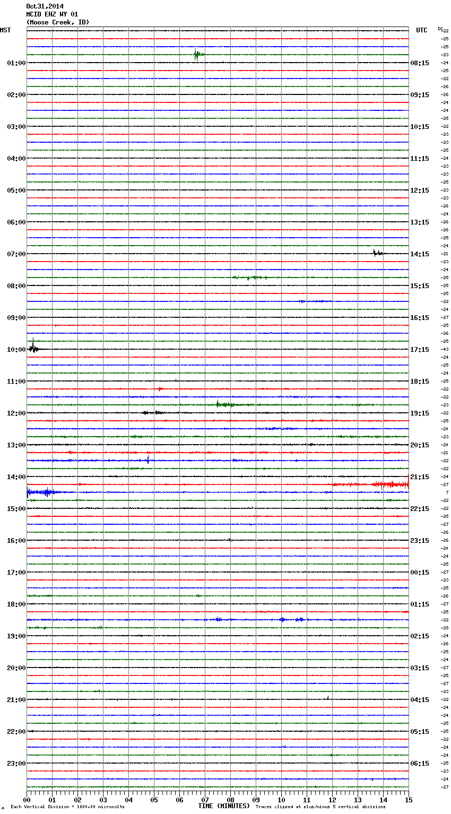The image size is (451, 814).
Task: Click the 19:15 UTC time label
Action: click(420, 413)
